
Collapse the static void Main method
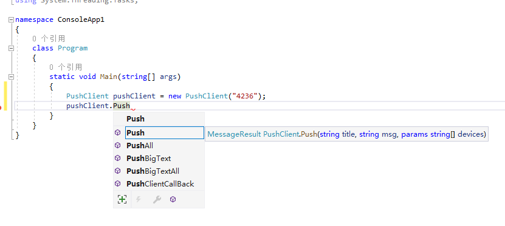tap(12, 77)
